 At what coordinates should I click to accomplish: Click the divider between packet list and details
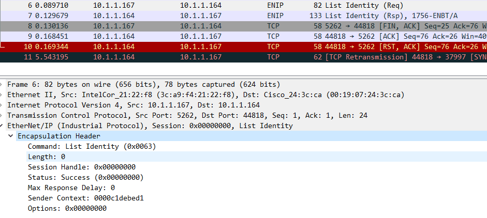tap(243, 76)
